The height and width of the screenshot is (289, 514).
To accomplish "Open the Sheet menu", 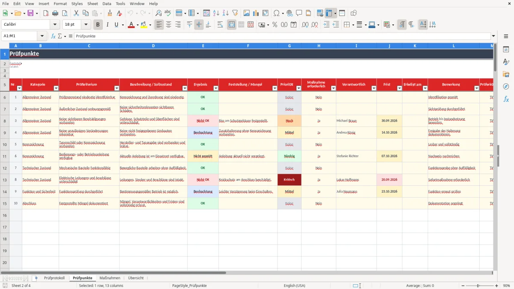I will 93,3.
